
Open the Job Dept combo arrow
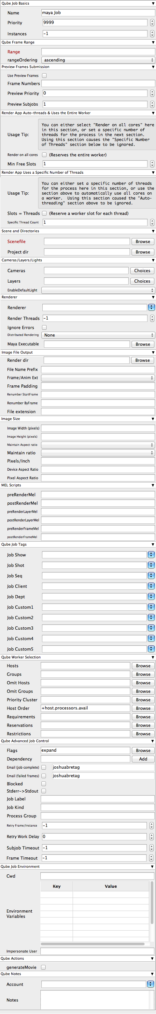click(x=151, y=596)
